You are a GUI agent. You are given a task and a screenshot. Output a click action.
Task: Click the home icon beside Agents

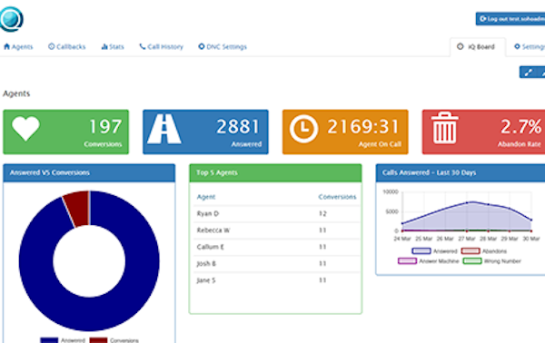[7, 46]
